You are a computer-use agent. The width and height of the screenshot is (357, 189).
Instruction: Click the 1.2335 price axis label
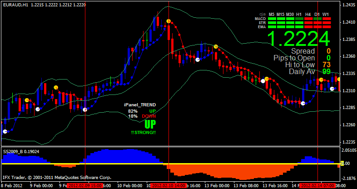348,73
